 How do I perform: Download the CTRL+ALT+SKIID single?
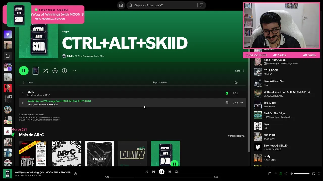tap(65, 71)
